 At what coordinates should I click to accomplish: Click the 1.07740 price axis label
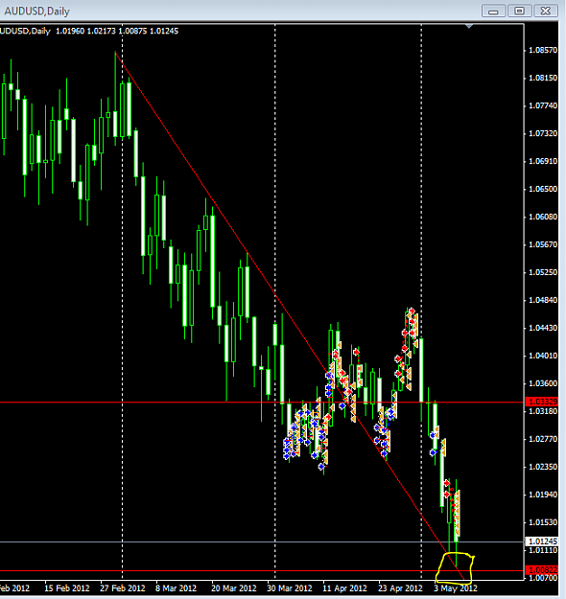click(543, 105)
